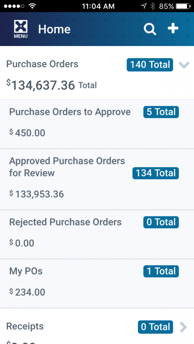Image resolution: width=194 pixels, height=344 pixels.
Task: Open the app MENU icon
Action: tap(21, 29)
